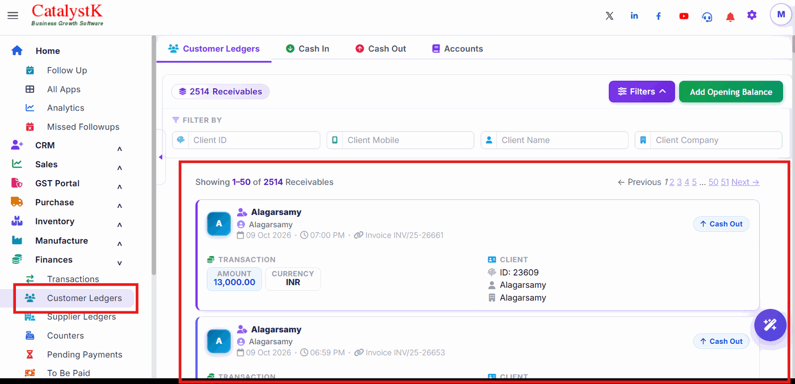This screenshot has width=795, height=384.
Task: Open Pending Payments in the sidebar
Action: pyautogui.click(x=84, y=354)
